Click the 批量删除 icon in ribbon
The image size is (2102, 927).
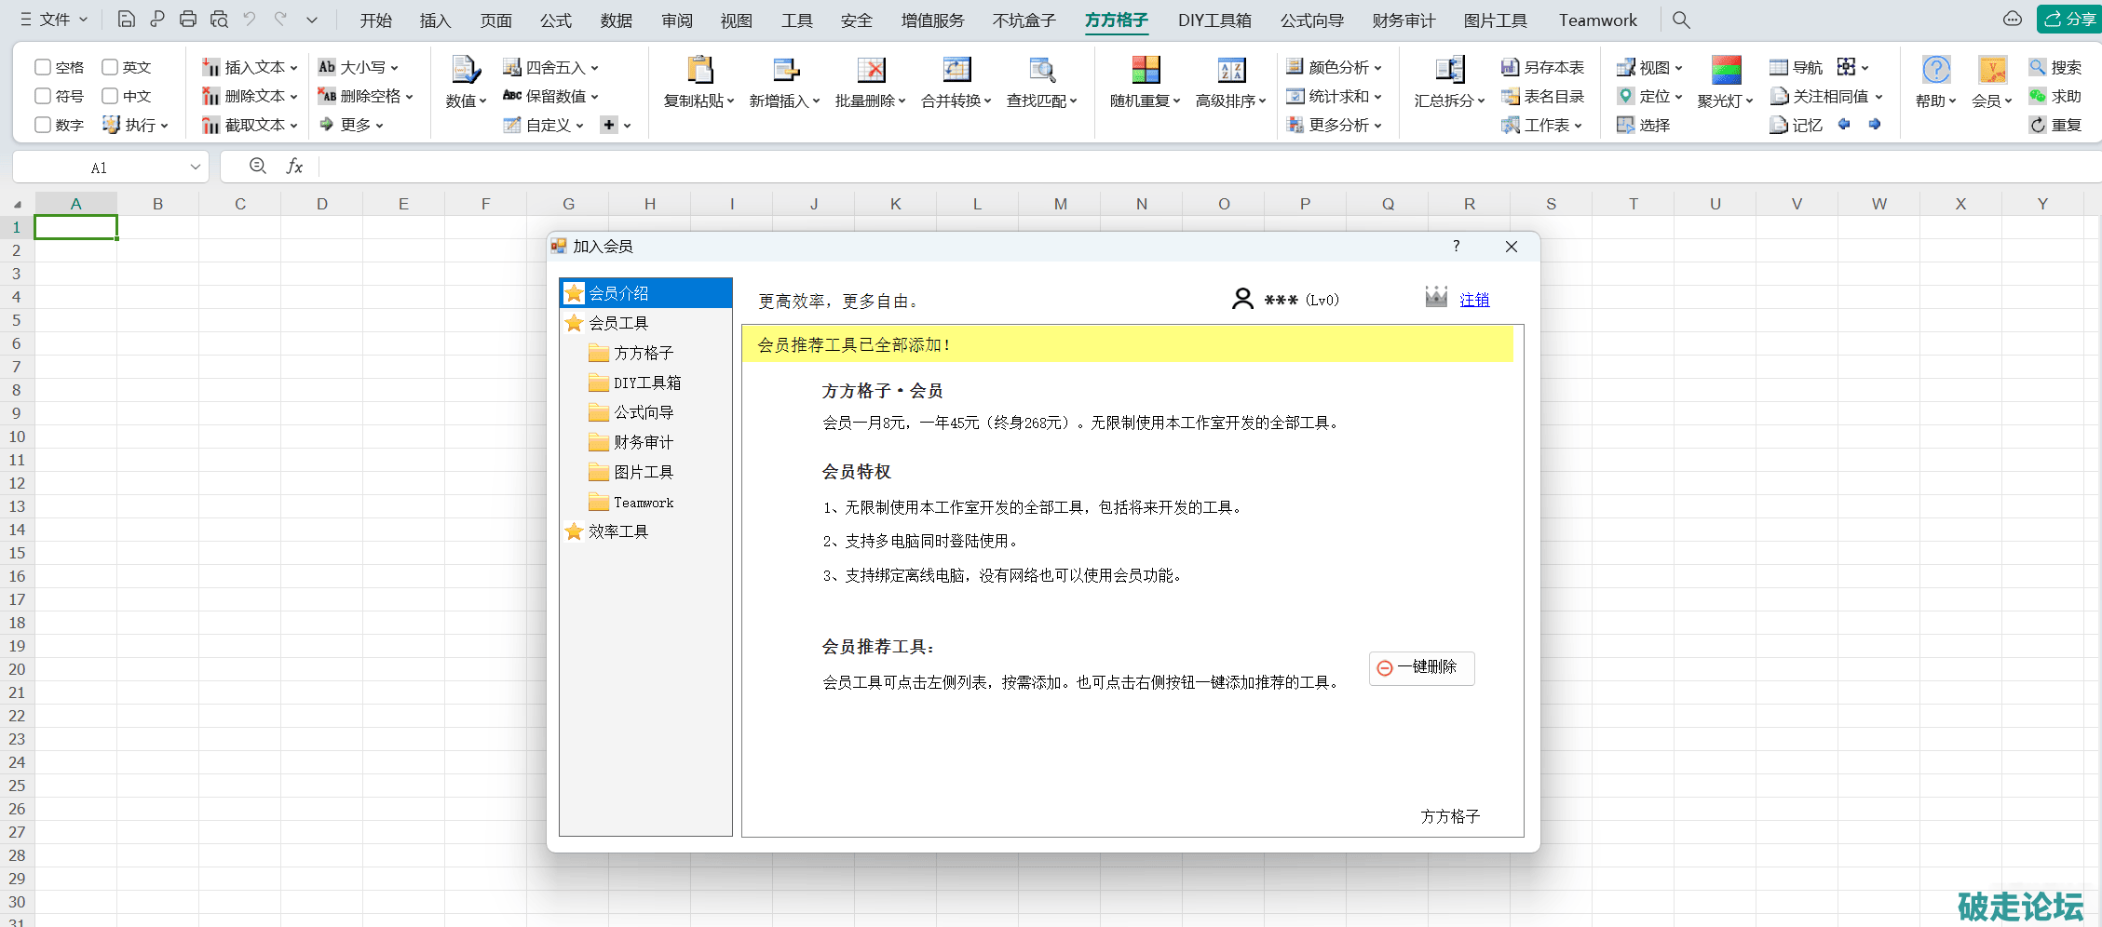(871, 70)
